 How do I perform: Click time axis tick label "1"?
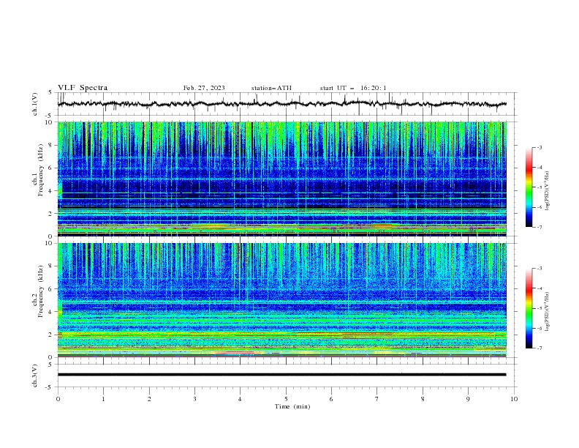coord(103,399)
